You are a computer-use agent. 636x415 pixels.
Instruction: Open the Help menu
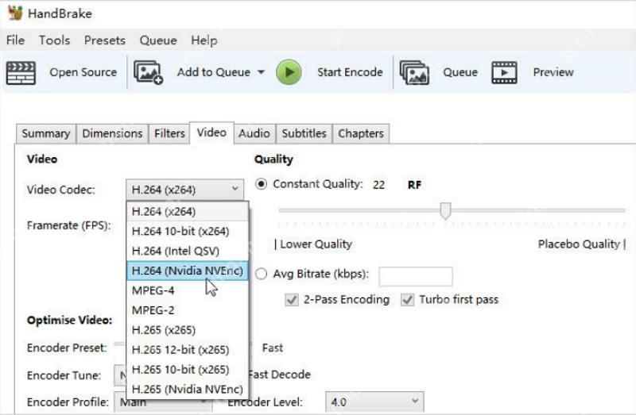coord(204,40)
